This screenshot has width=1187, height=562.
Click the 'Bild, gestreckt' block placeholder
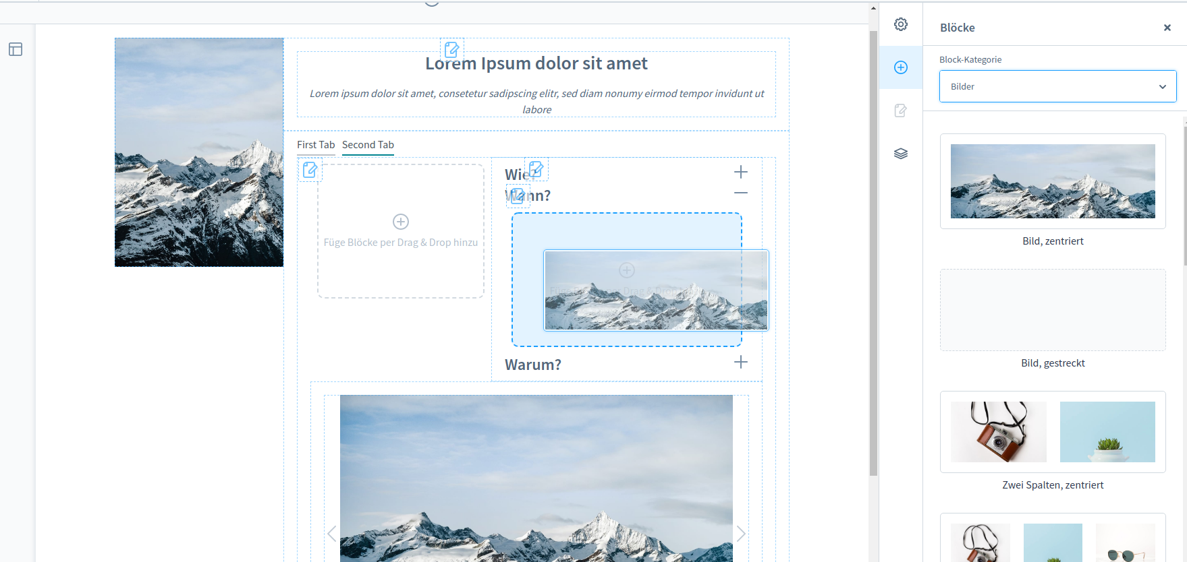(x=1052, y=310)
